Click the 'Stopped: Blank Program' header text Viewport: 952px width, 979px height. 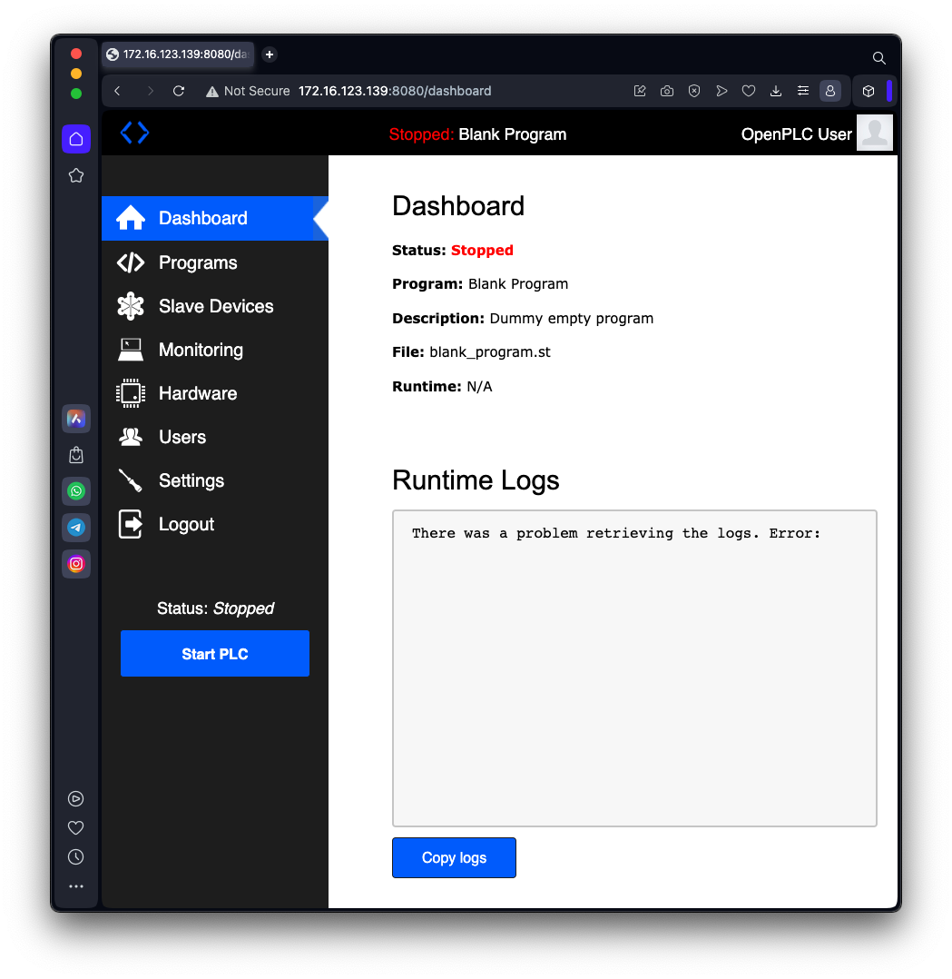pos(478,134)
